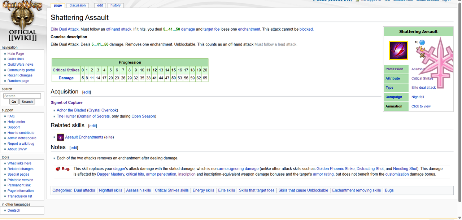Open Recent changes link

point(20,75)
